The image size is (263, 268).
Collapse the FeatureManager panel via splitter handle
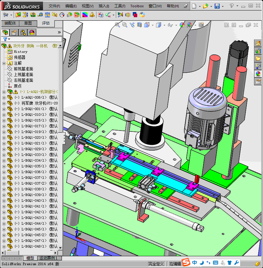click(64, 138)
